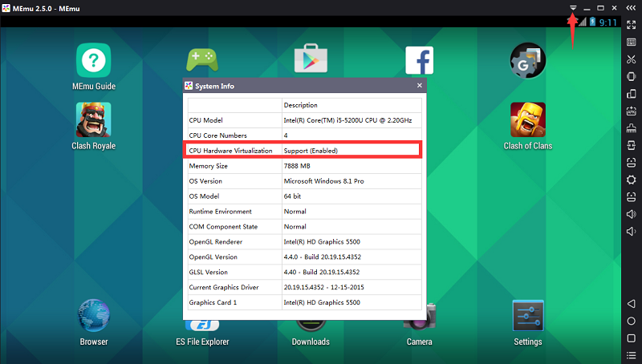Screen dimensions: 642x364
Task: Launch Clash of Clans
Action: point(527,120)
